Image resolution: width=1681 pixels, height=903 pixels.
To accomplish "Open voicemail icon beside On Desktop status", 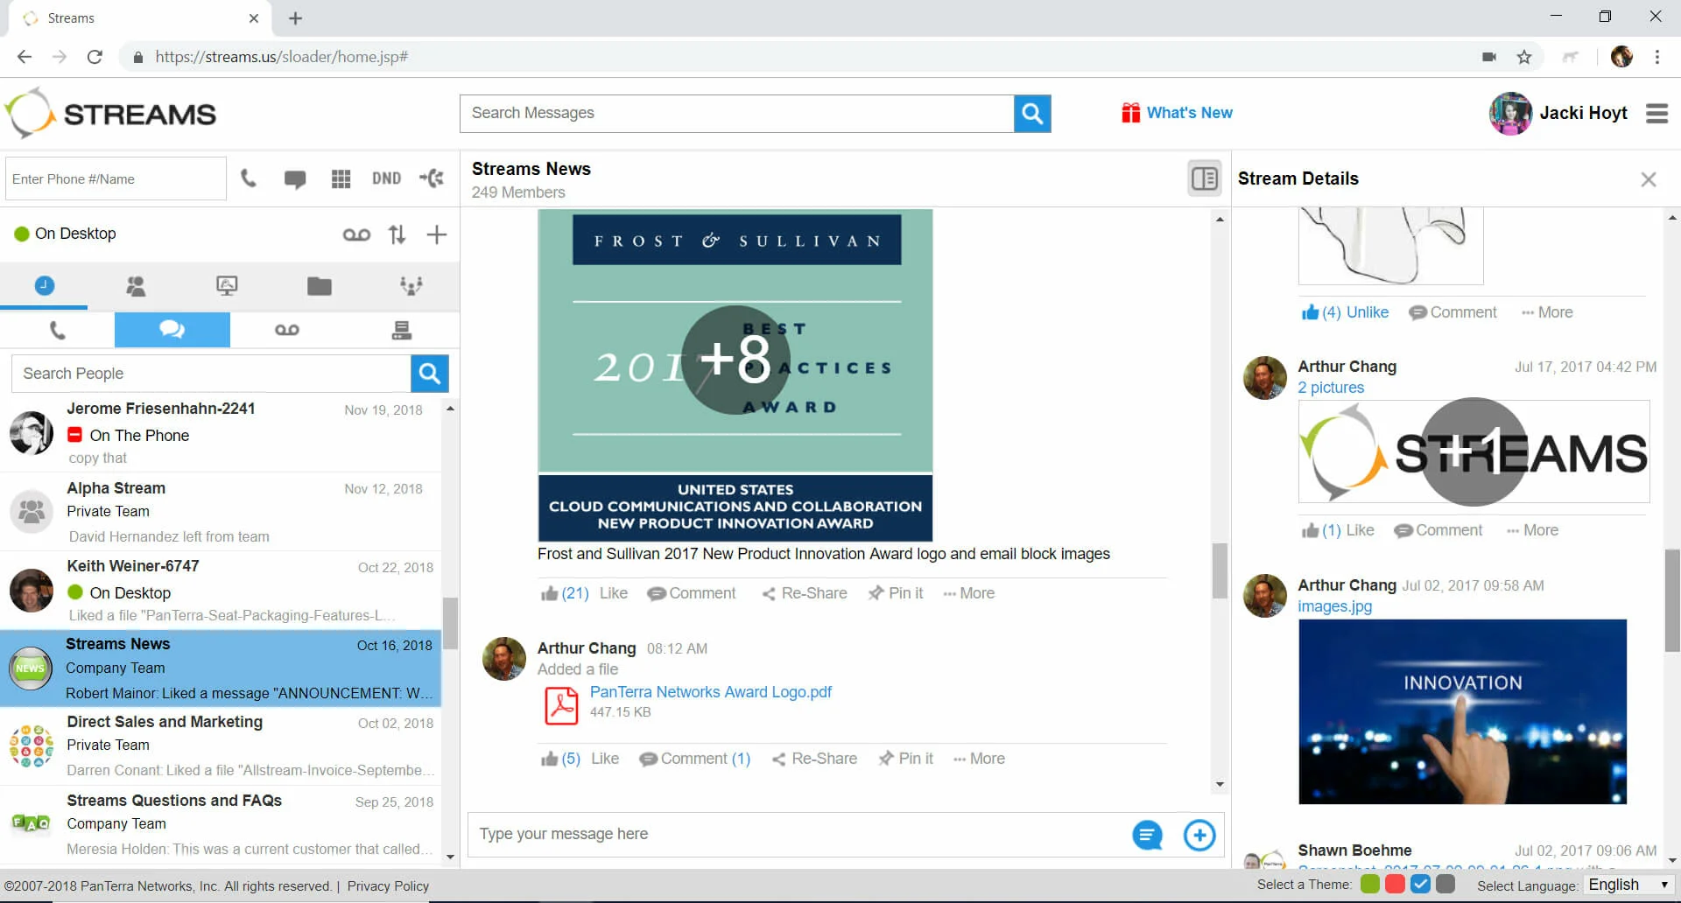I will 356,234.
